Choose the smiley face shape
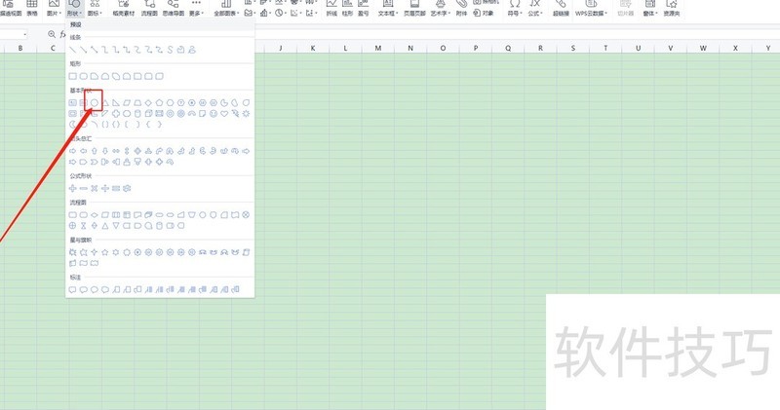The width and height of the screenshot is (780, 410). [x=214, y=114]
